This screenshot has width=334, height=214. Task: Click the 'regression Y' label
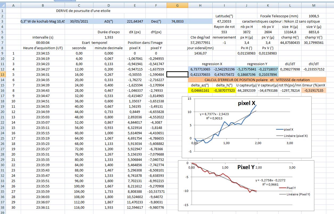pos(257,64)
